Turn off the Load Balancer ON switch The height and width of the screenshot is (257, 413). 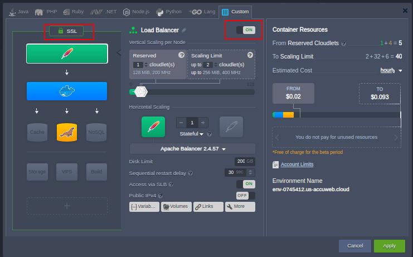(x=245, y=30)
